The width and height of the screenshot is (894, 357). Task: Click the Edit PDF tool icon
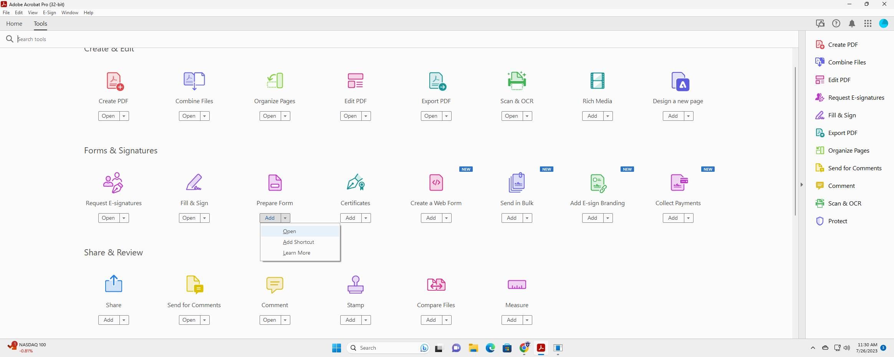point(356,81)
